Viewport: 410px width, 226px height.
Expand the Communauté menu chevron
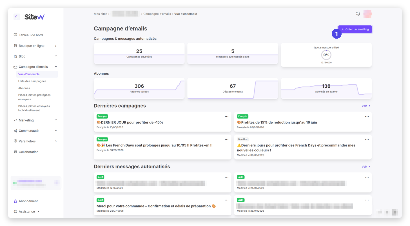point(56,130)
